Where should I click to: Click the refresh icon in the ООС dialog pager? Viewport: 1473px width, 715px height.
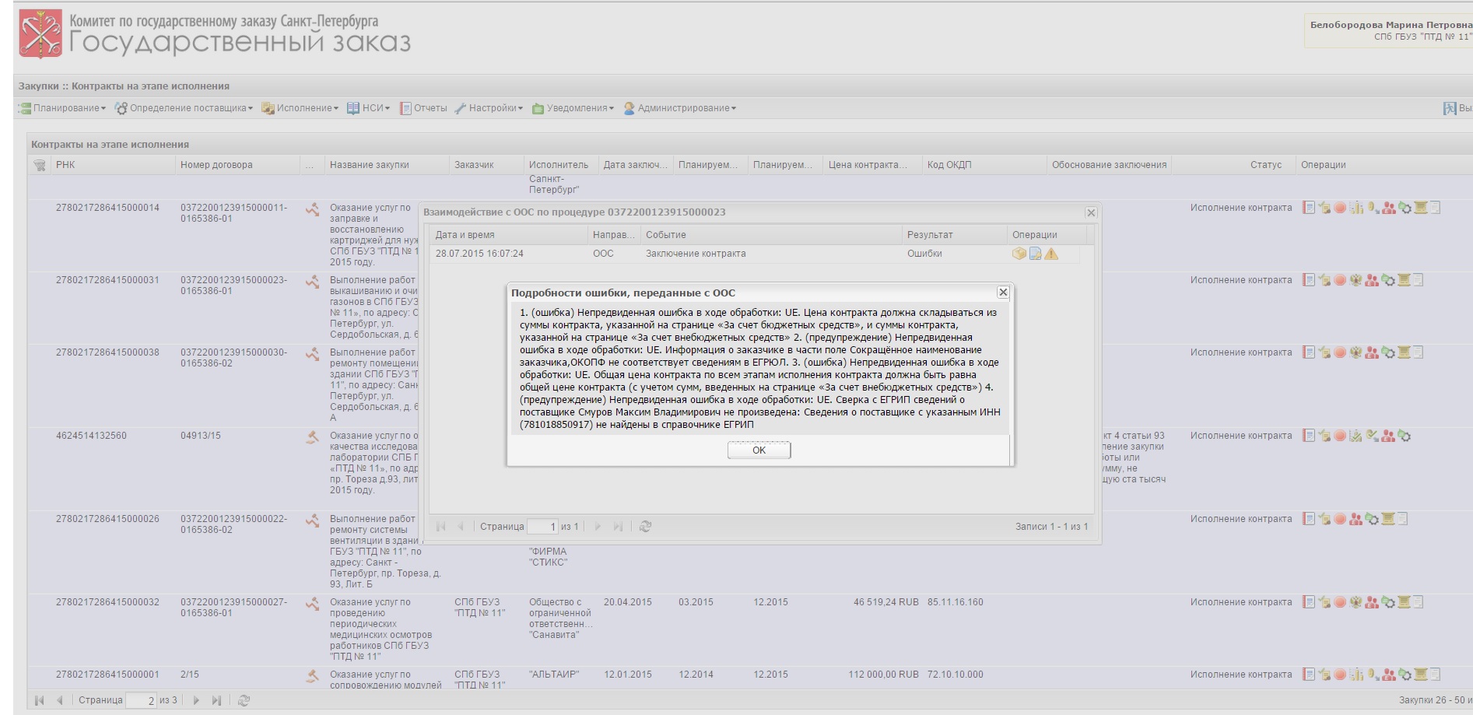click(x=645, y=527)
